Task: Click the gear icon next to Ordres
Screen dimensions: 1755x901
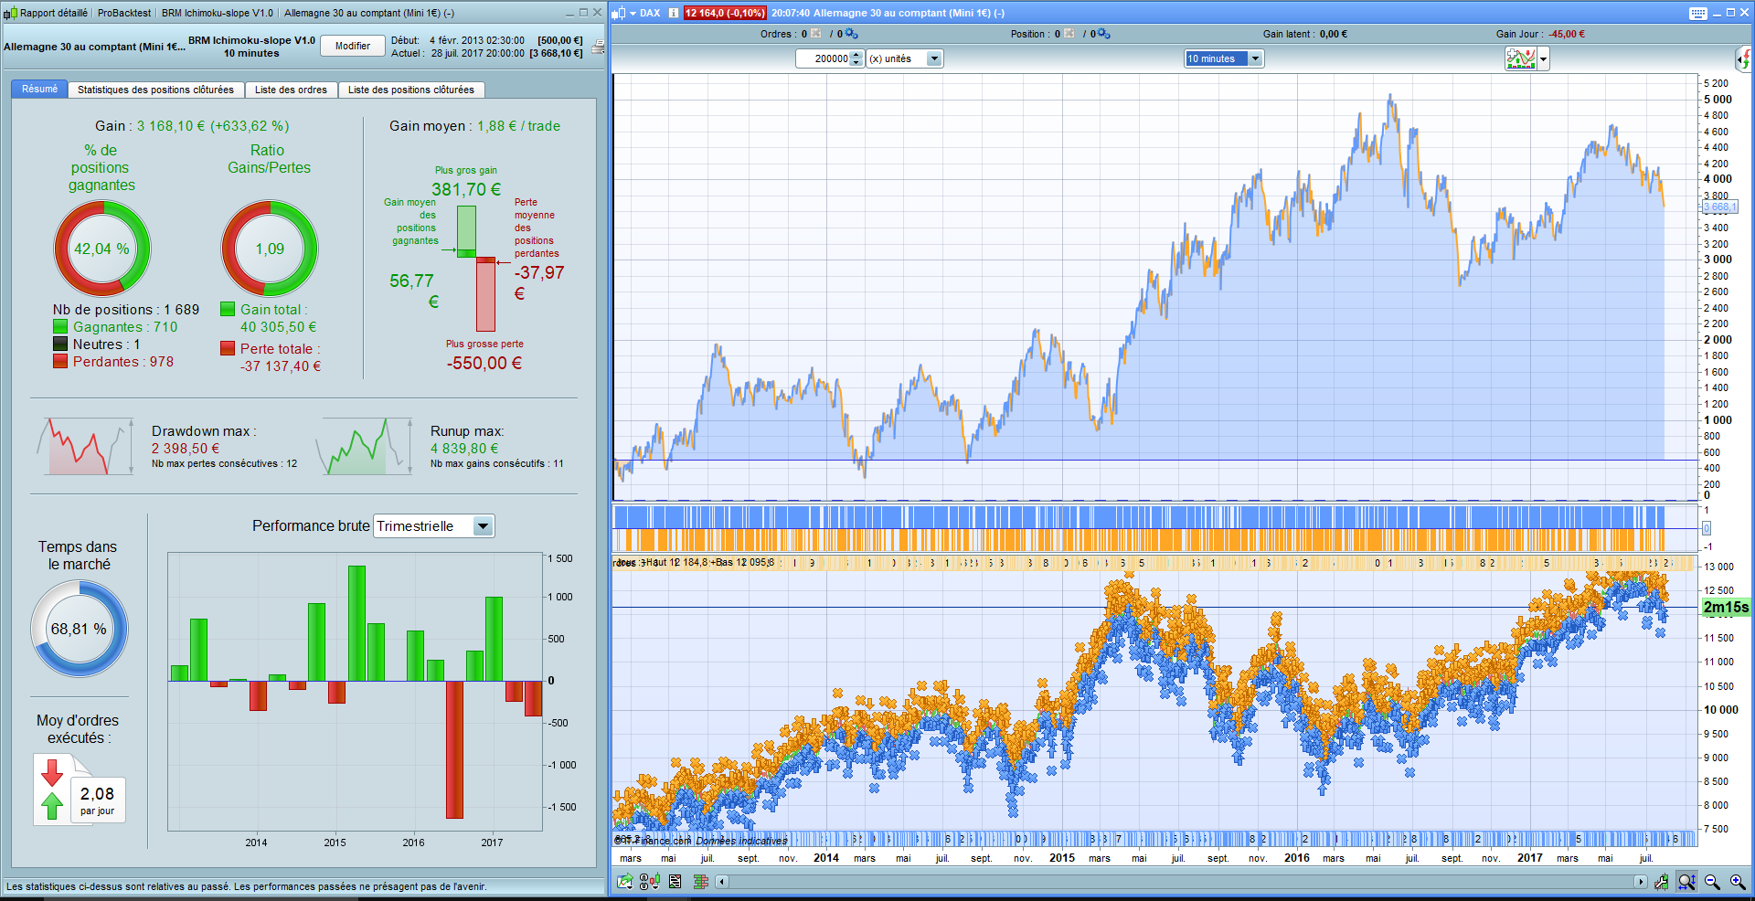Action: point(851,34)
